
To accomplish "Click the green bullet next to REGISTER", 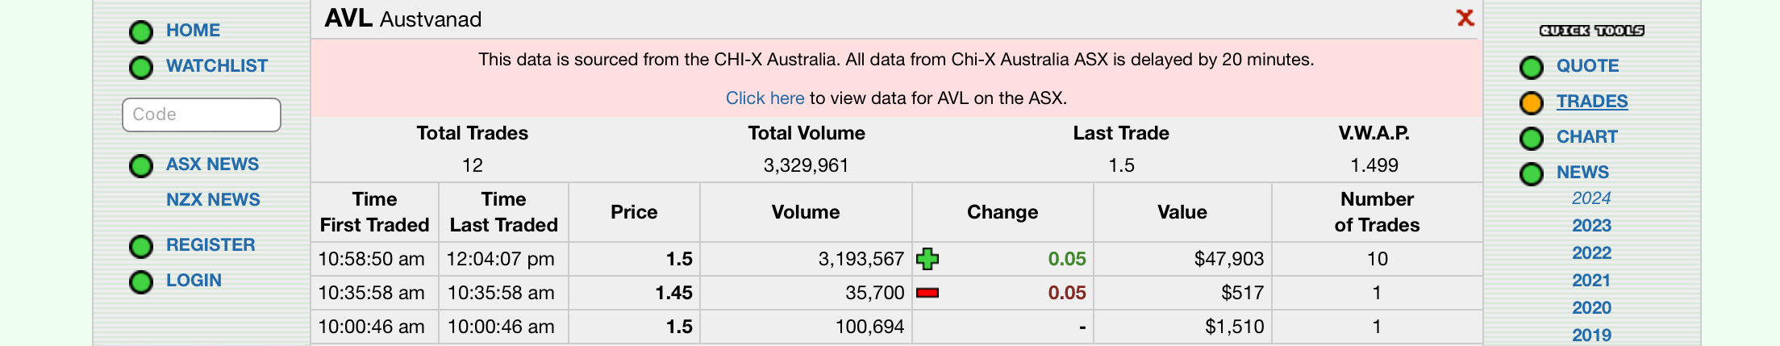I will [141, 247].
